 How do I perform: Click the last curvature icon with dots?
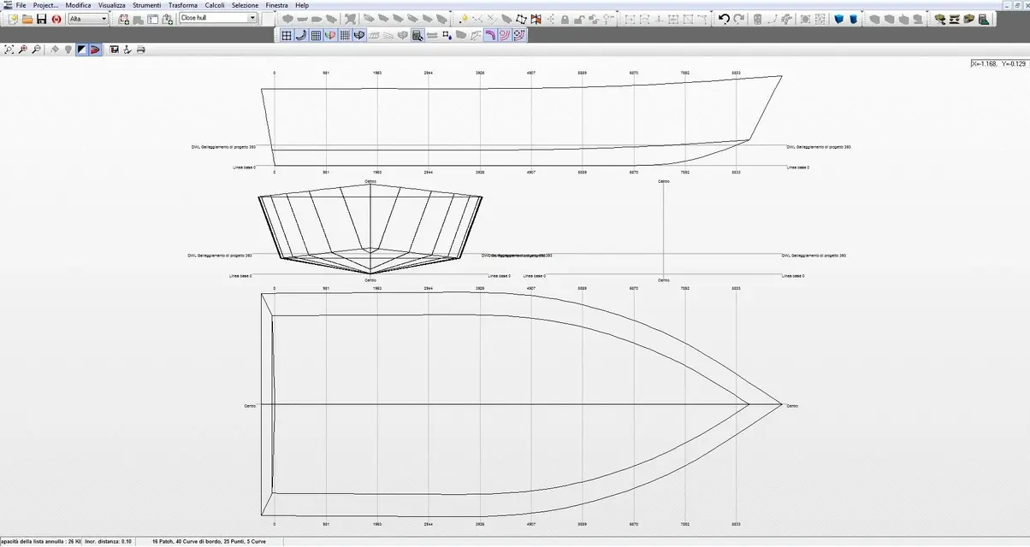click(x=519, y=35)
